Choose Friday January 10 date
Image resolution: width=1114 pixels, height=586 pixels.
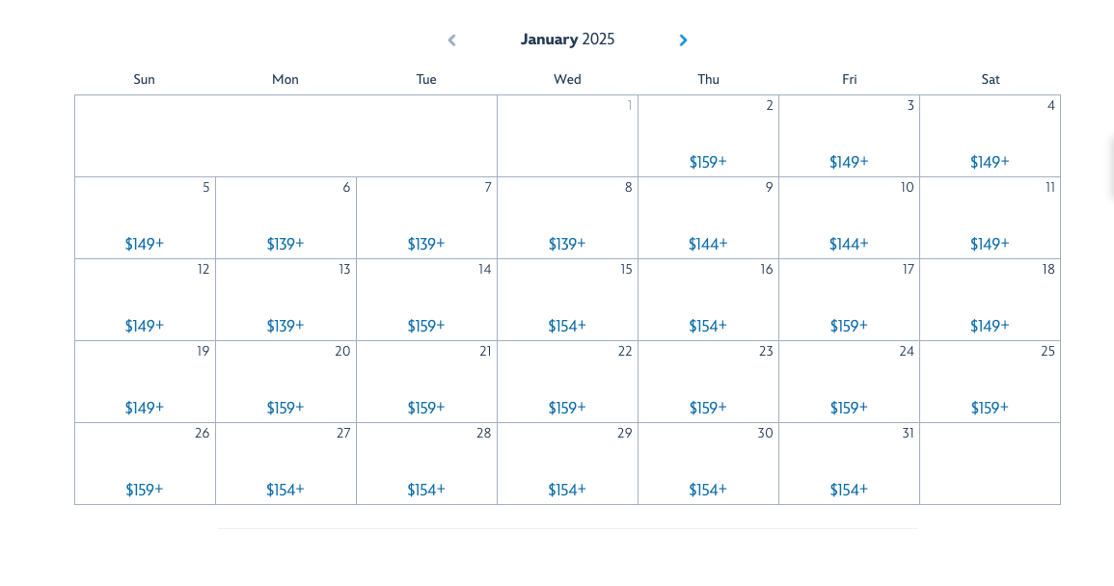(849, 218)
